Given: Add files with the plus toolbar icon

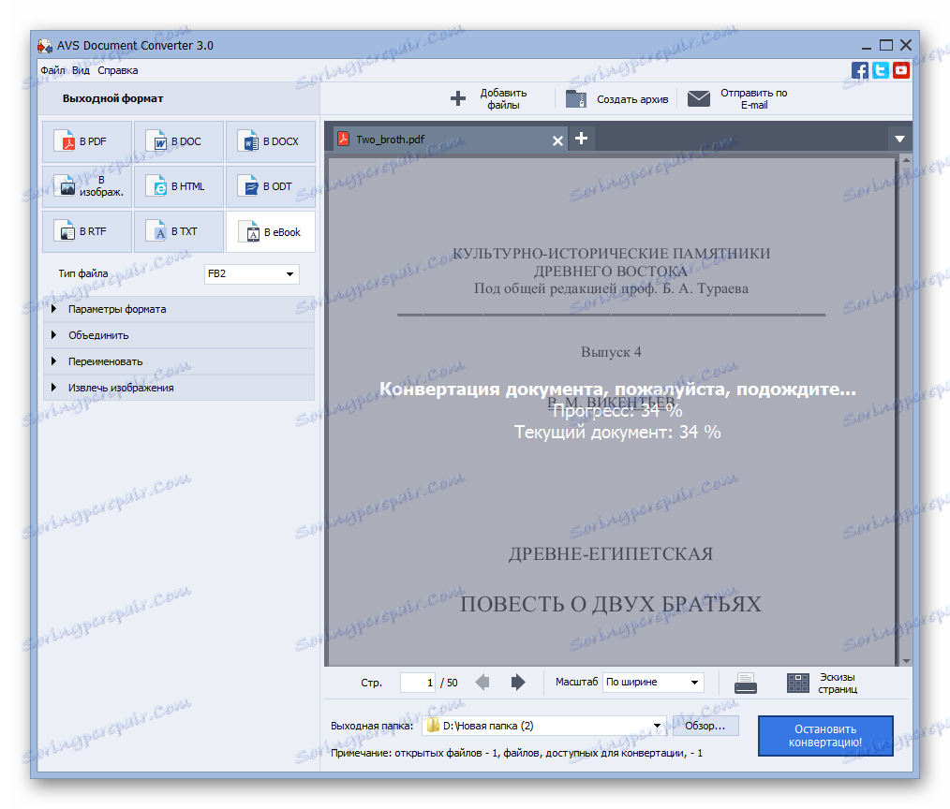Looking at the screenshot, I should point(458,98).
